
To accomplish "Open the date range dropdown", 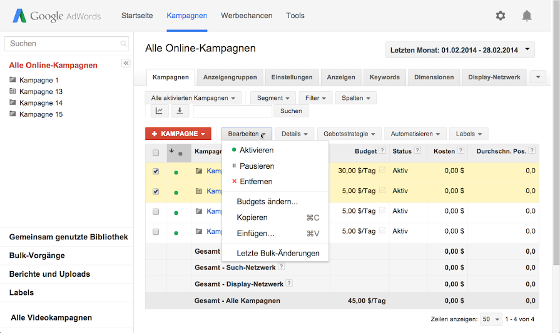I will [x=461, y=50].
